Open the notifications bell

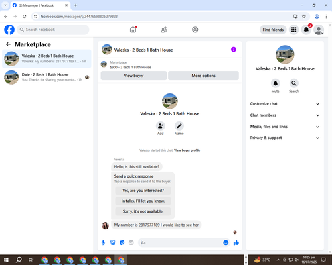click(x=306, y=30)
